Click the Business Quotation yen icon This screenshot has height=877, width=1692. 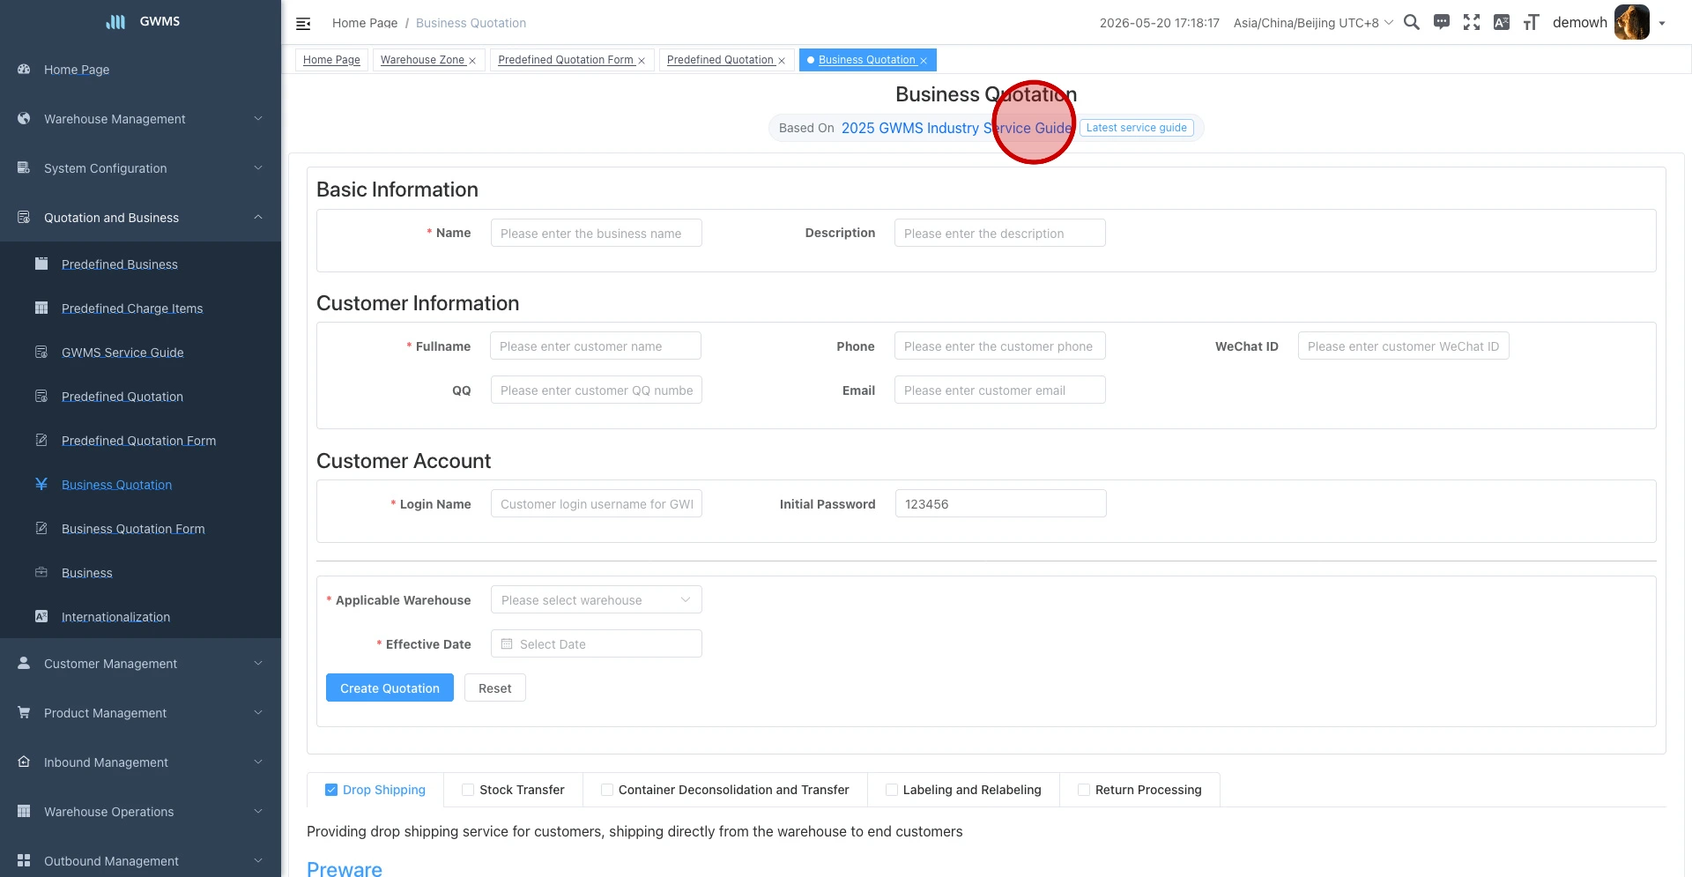coord(41,484)
